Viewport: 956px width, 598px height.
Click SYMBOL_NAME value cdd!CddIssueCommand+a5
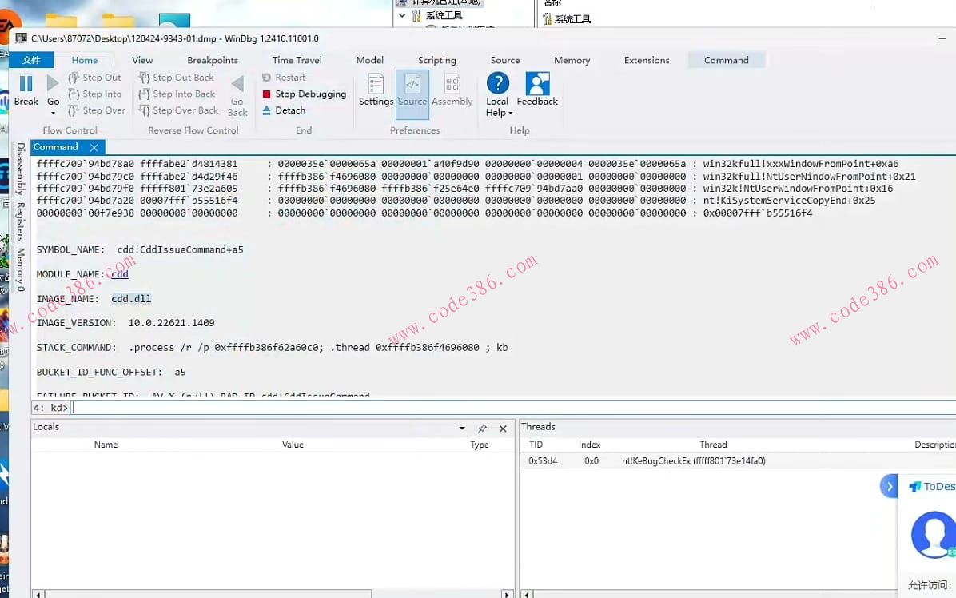180,250
